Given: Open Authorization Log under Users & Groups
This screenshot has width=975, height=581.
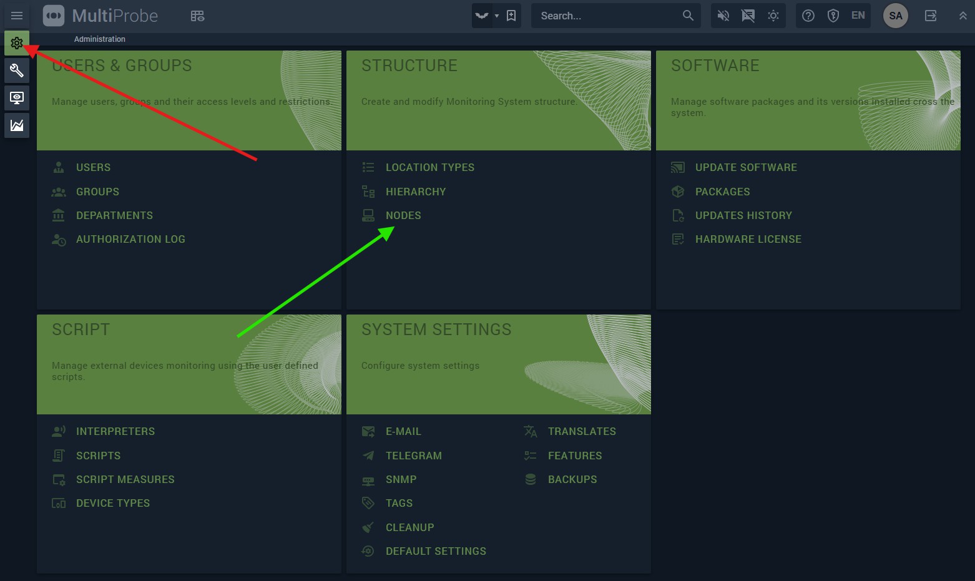Looking at the screenshot, I should click(130, 239).
